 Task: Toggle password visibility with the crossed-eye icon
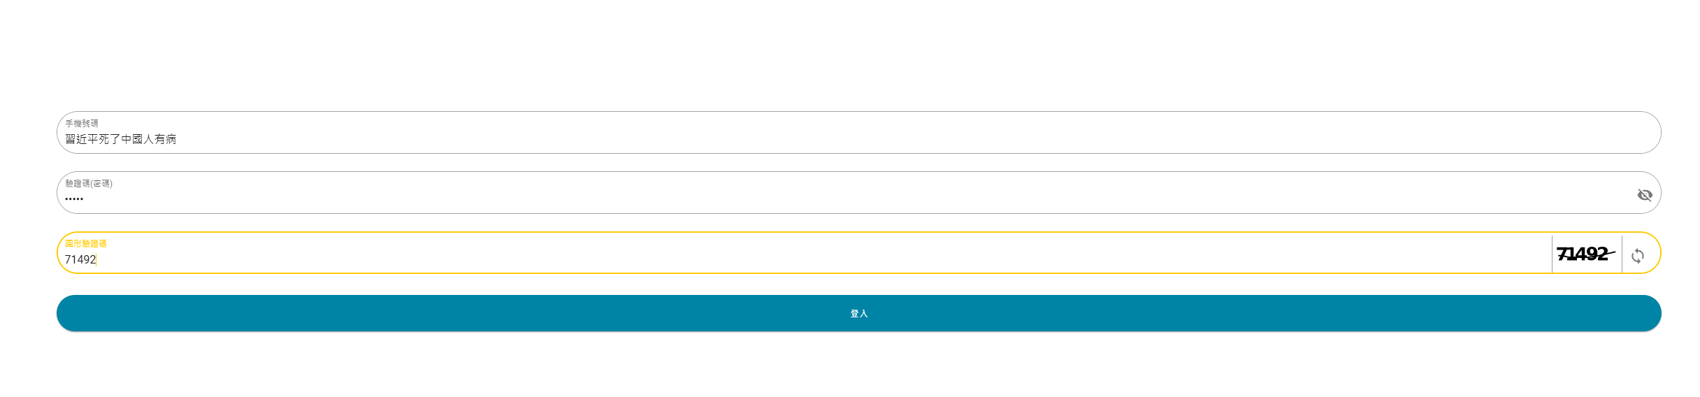tap(1645, 195)
